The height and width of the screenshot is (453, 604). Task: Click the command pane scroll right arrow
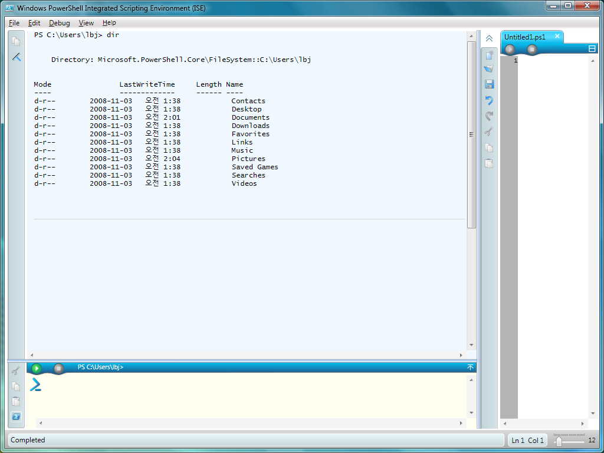[x=461, y=423]
